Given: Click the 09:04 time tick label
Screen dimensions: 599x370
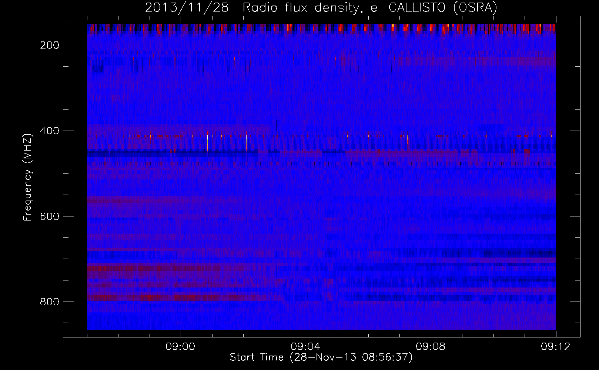Looking at the screenshot, I should click(305, 346).
